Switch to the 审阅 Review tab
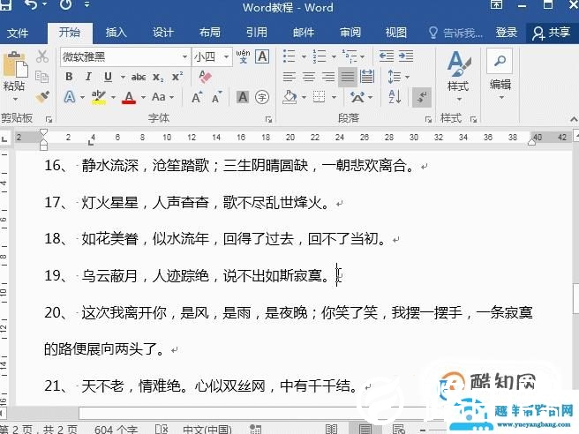This screenshot has width=579, height=434. coord(350,33)
